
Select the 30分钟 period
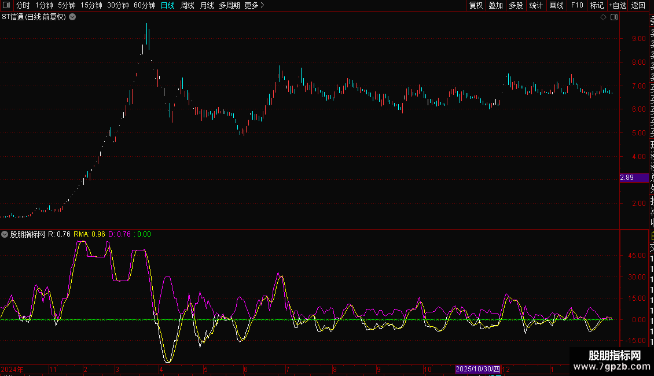point(117,5)
